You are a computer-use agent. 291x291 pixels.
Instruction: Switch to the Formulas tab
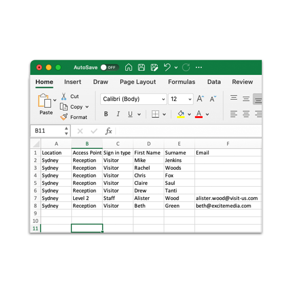coord(181,82)
